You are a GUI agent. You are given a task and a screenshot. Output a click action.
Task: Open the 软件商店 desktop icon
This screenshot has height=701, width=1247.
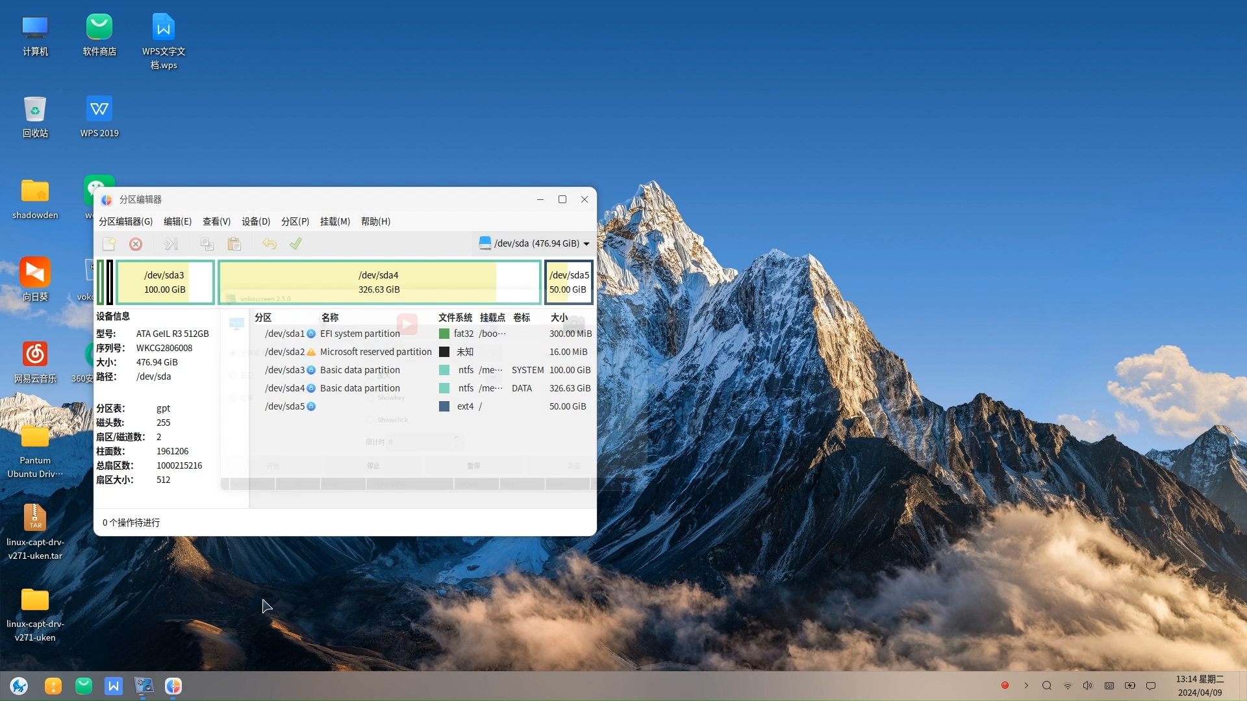99,35
